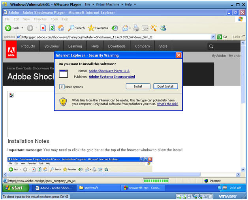Expand the Links toolbar chevron

coord(243,36)
